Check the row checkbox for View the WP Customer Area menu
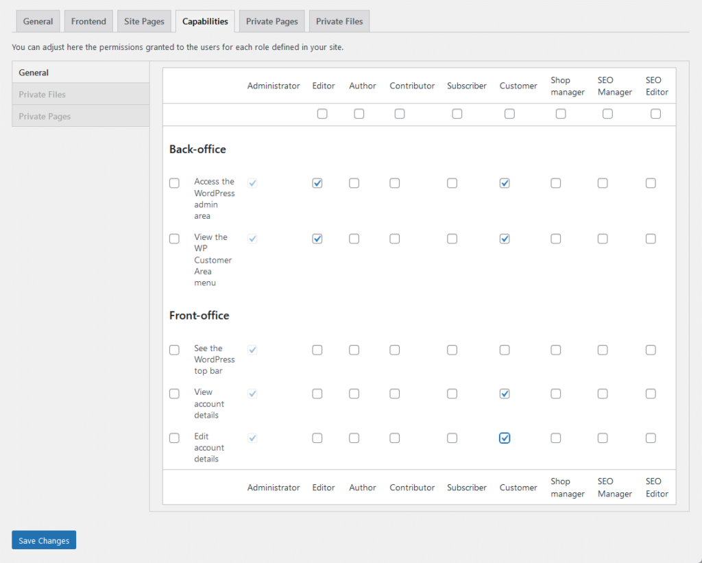This screenshot has height=563, width=702. pos(174,239)
